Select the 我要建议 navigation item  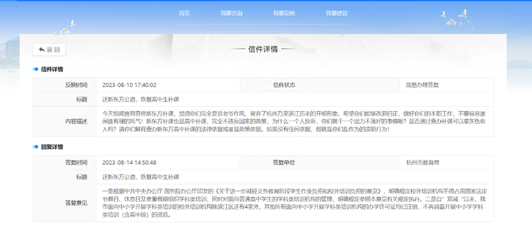tap(336, 14)
